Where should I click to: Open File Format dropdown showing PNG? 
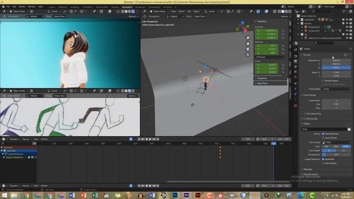pyautogui.click(x=336, y=143)
